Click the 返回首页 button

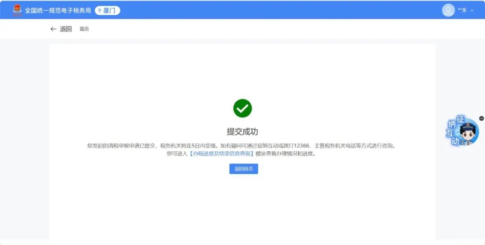pyautogui.click(x=244, y=169)
